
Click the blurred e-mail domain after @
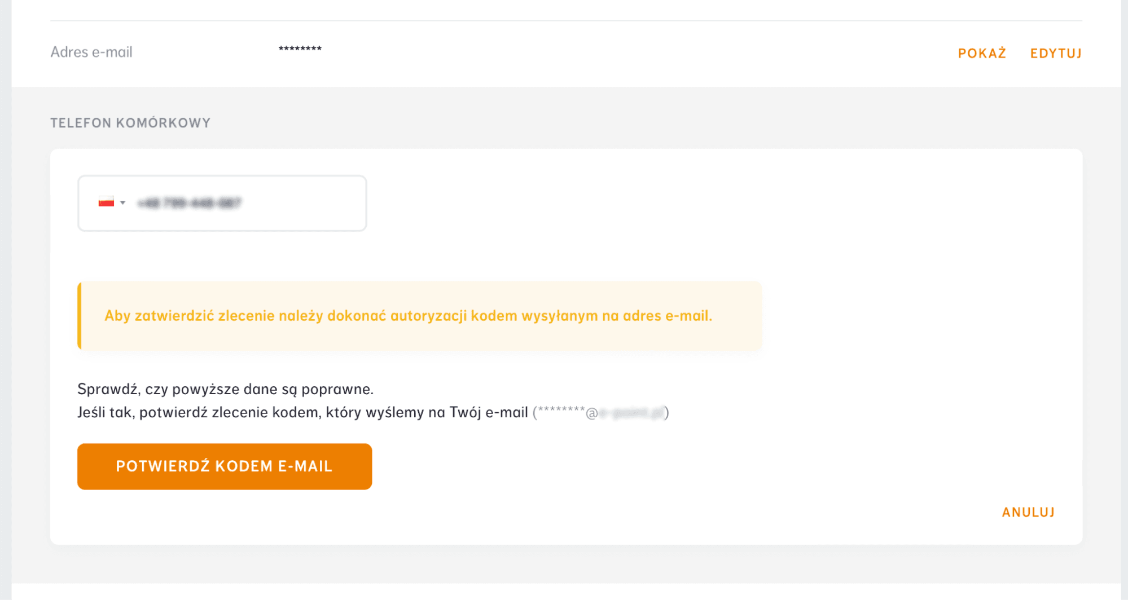[631, 413]
